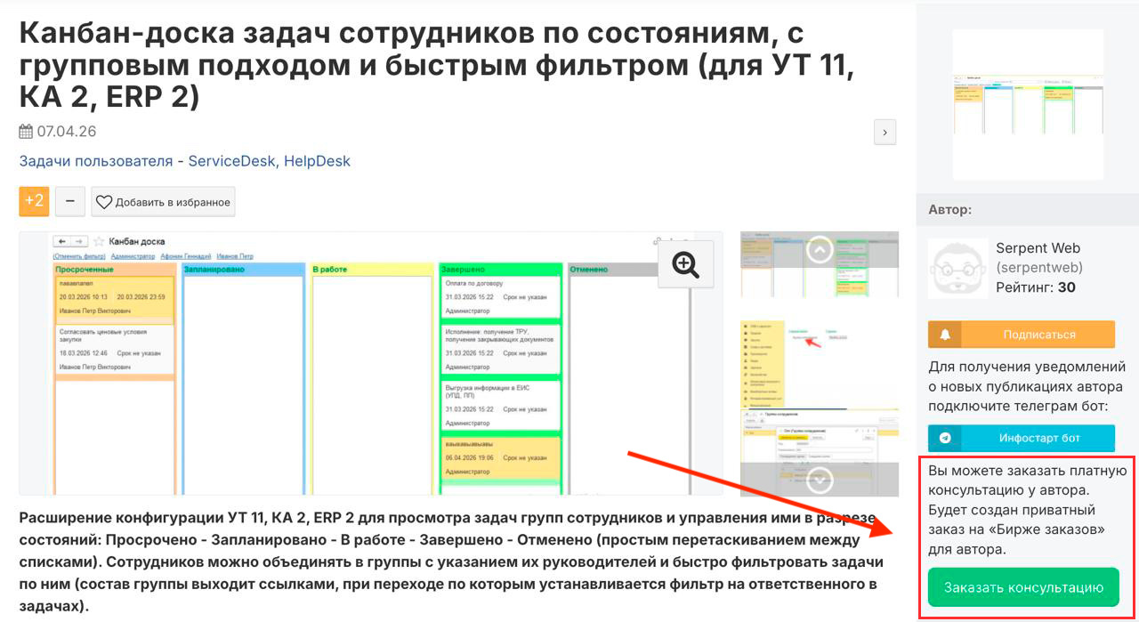
Task: Expand the panel with the '>' arrow near the date
Action: click(x=885, y=131)
